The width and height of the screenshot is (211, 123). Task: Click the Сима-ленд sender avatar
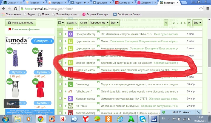70,84
